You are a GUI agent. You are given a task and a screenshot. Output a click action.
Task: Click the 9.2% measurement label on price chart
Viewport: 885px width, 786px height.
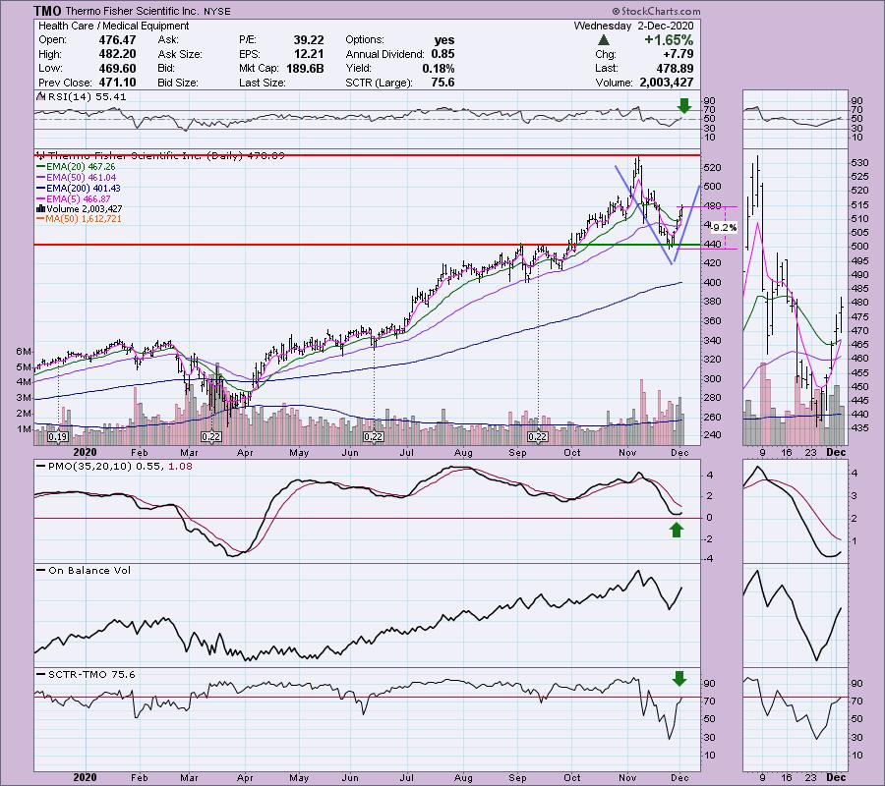tap(725, 228)
